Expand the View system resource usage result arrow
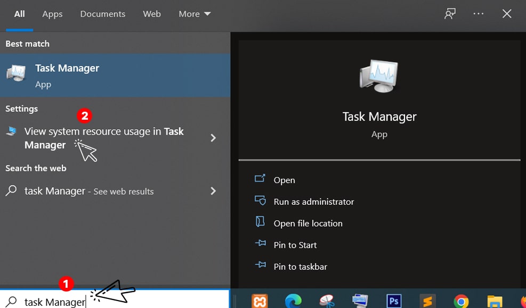 (213, 138)
